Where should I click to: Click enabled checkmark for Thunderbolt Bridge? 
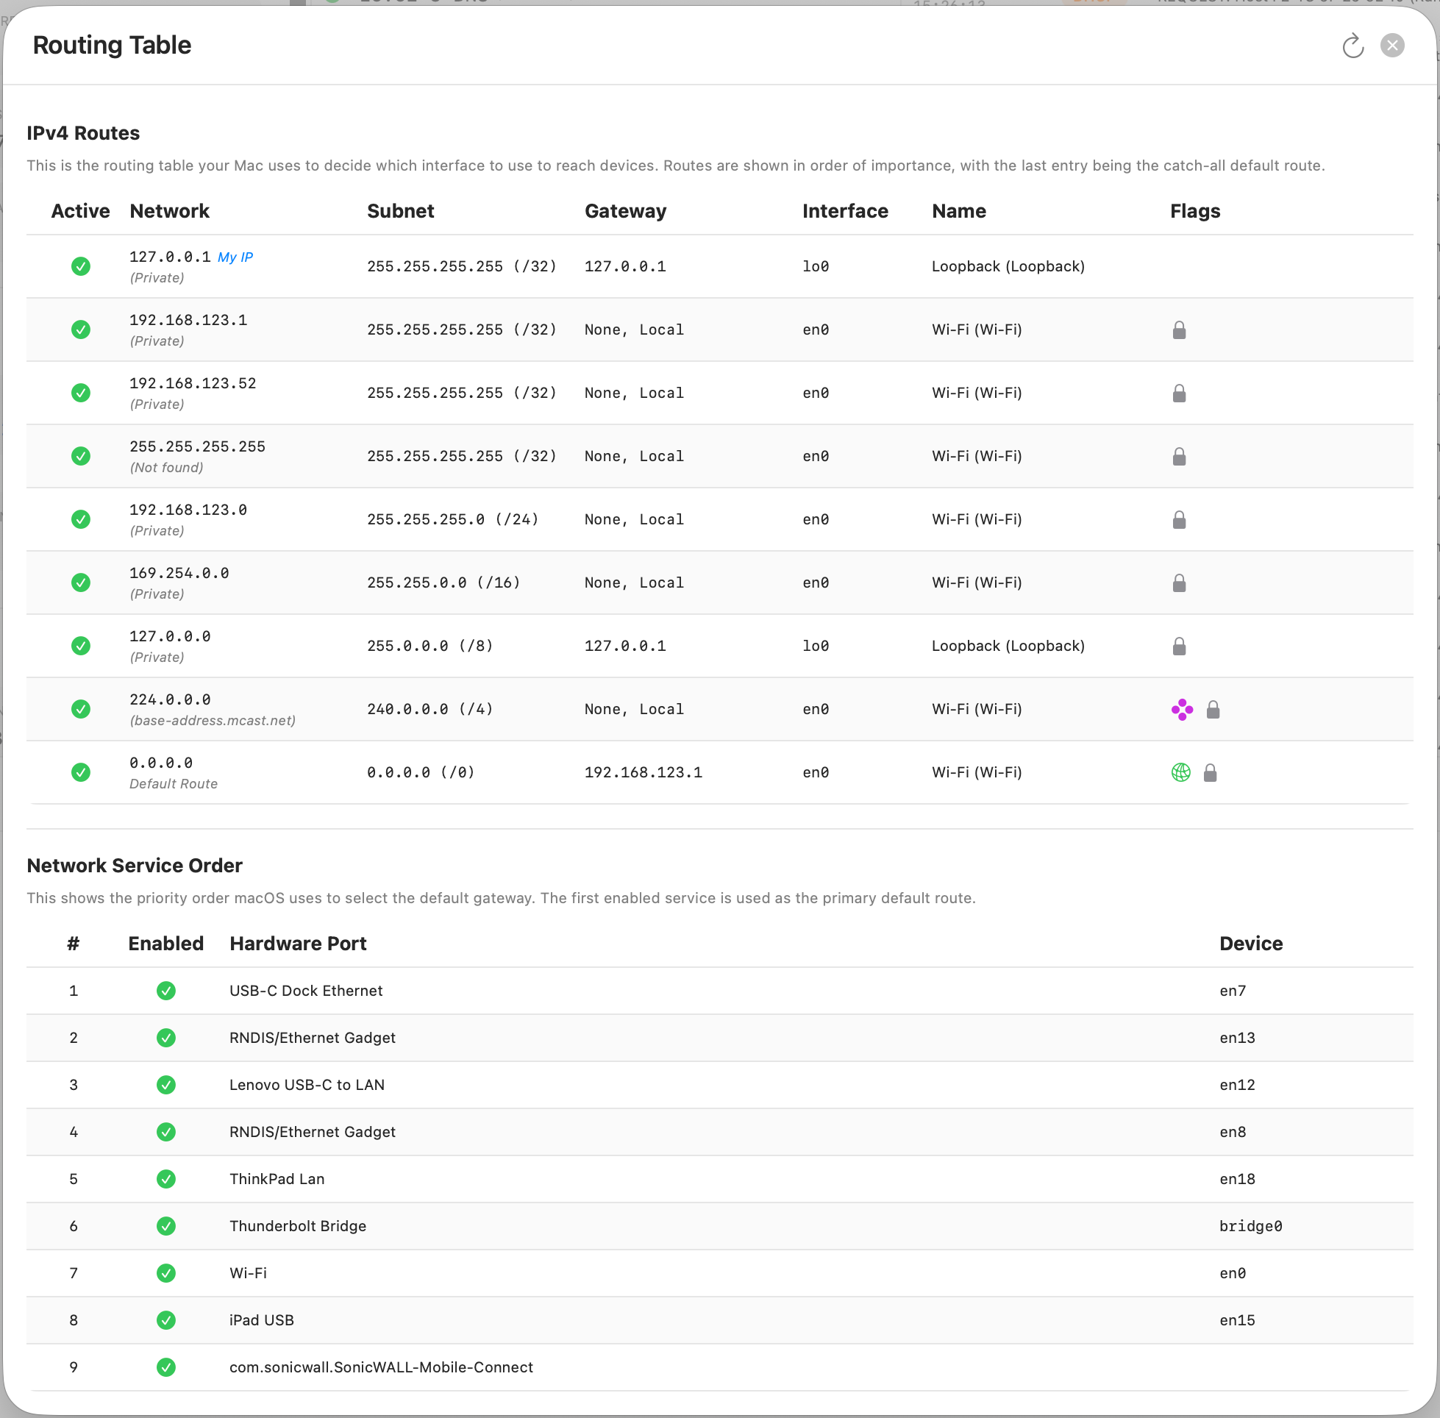click(x=166, y=1226)
